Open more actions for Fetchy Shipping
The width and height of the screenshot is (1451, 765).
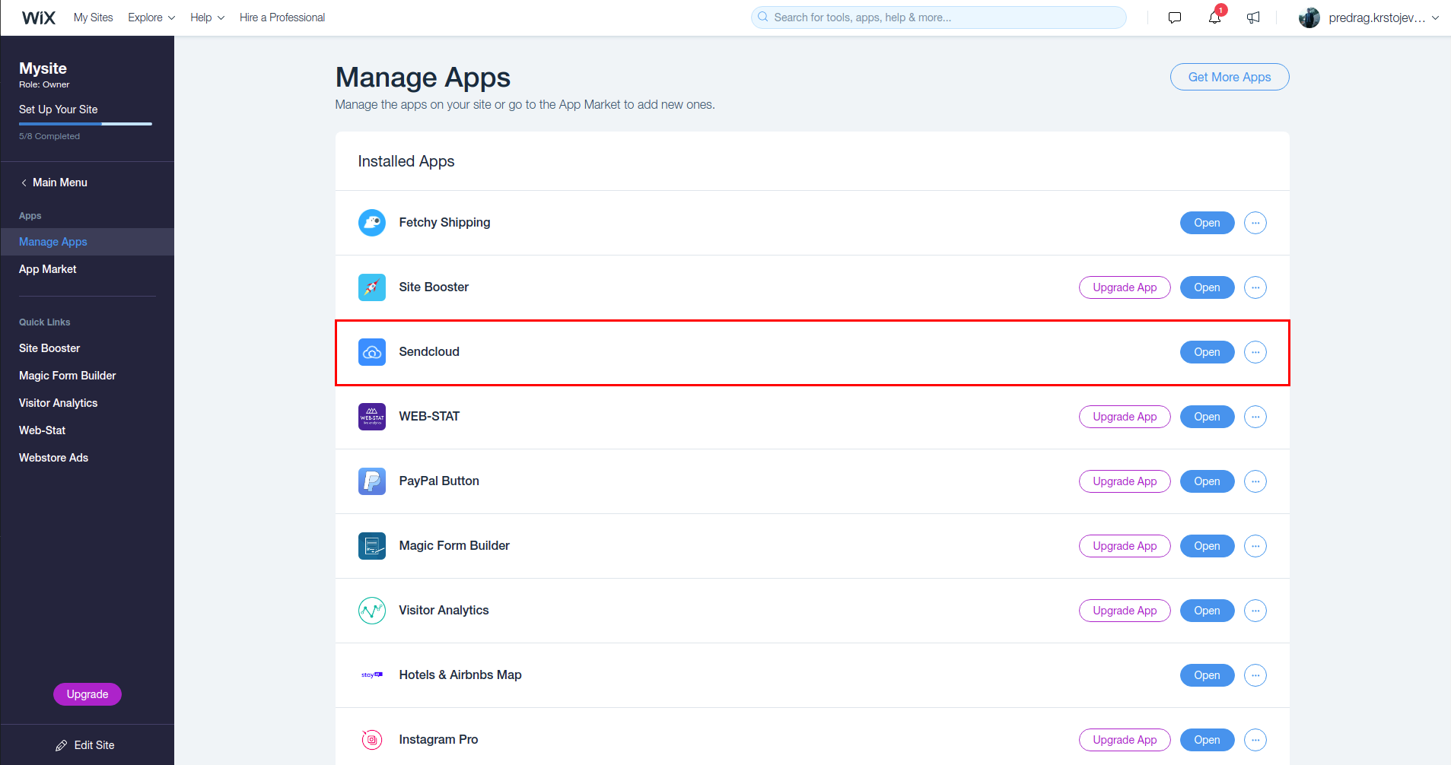[1255, 223]
